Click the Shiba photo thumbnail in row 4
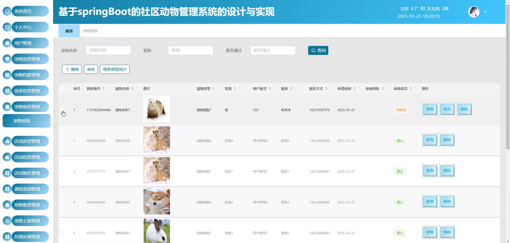This screenshot has height=243, width=510. tap(157, 201)
